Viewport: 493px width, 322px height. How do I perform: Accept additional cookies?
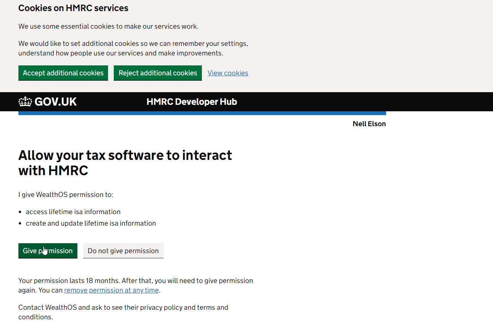tap(63, 73)
